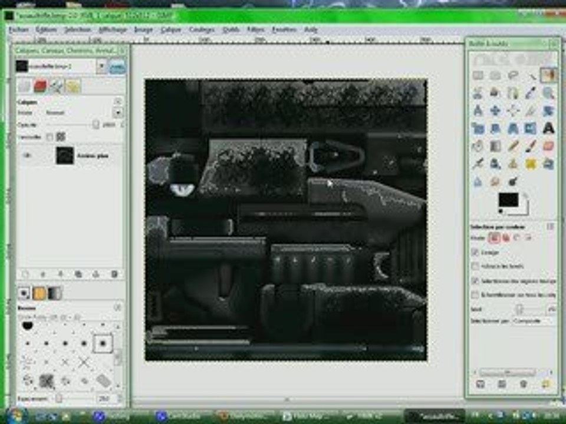Screen dimensions: 566x424
Task: Select the Alignment tool
Action: tap(513, 110)
